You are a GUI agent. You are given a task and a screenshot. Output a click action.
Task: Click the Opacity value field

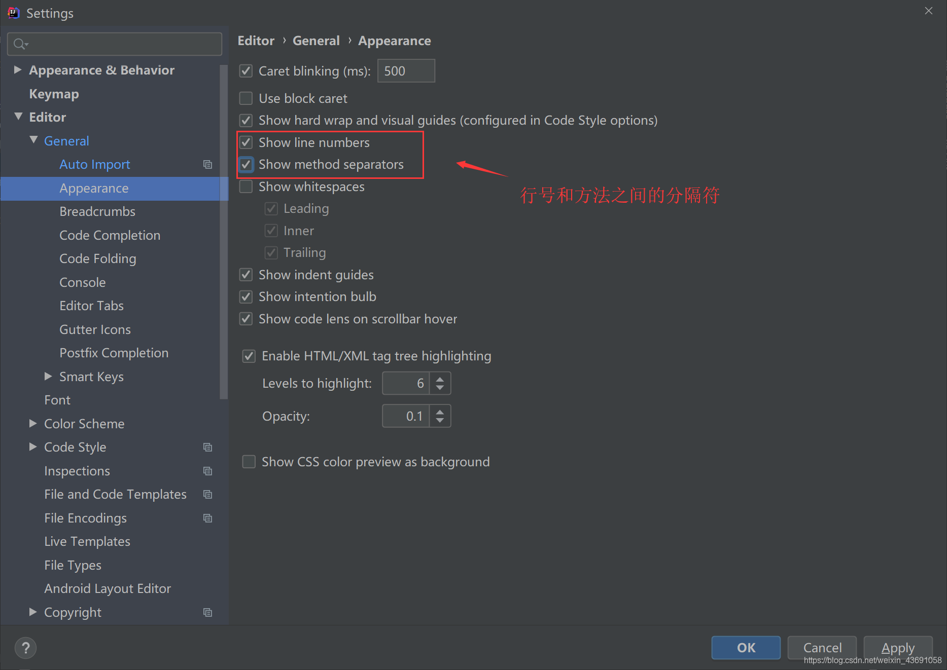pos(406,416)
